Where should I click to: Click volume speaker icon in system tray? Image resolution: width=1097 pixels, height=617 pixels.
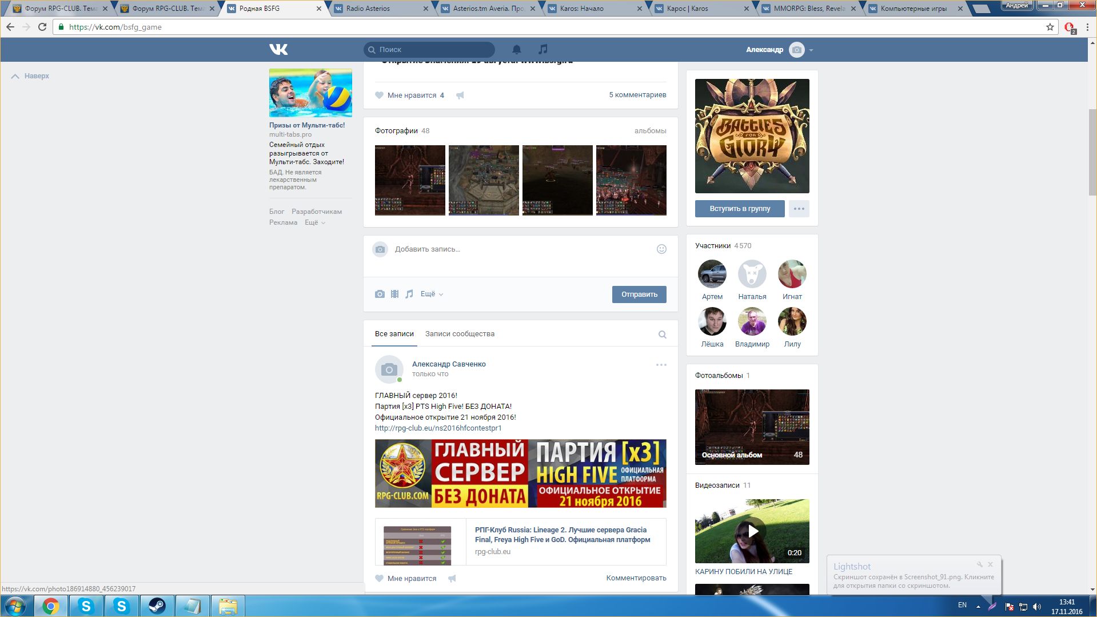[x=1037, y=607]
